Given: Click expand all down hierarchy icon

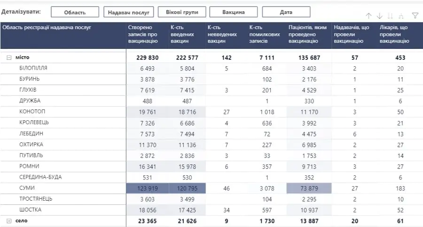Looking at the screenshot, I should point(401,16).
